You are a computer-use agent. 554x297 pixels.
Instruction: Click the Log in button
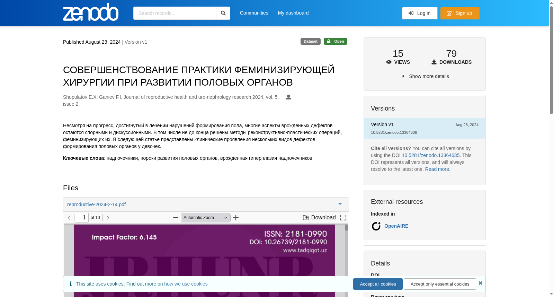[x=420, y=13]
